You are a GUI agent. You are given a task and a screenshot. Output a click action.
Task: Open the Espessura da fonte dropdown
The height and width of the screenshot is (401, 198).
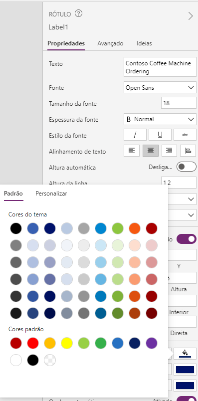(160, 119)
